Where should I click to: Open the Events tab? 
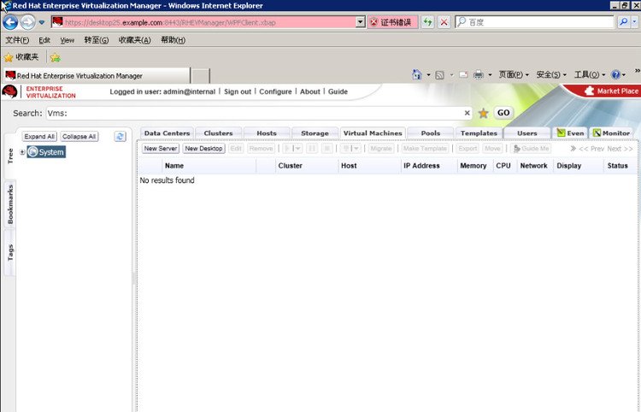pyautogui.click(x=570, y=133)
